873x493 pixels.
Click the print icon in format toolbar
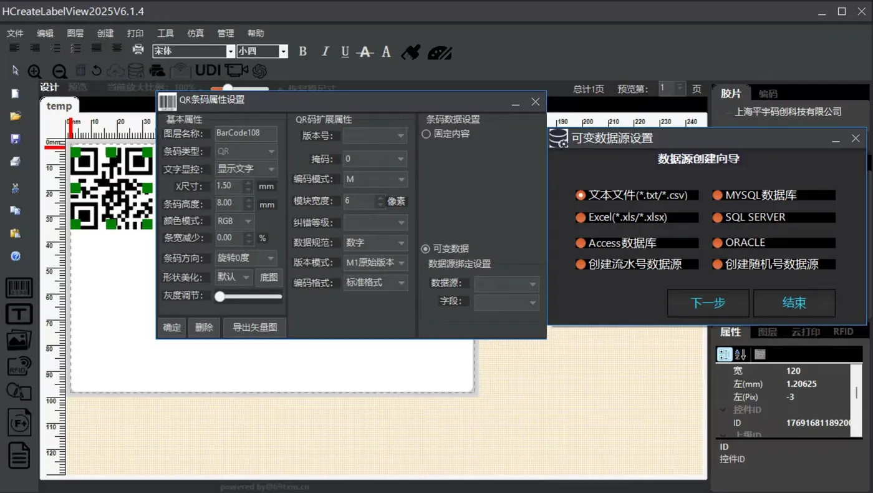click(138, 49)
